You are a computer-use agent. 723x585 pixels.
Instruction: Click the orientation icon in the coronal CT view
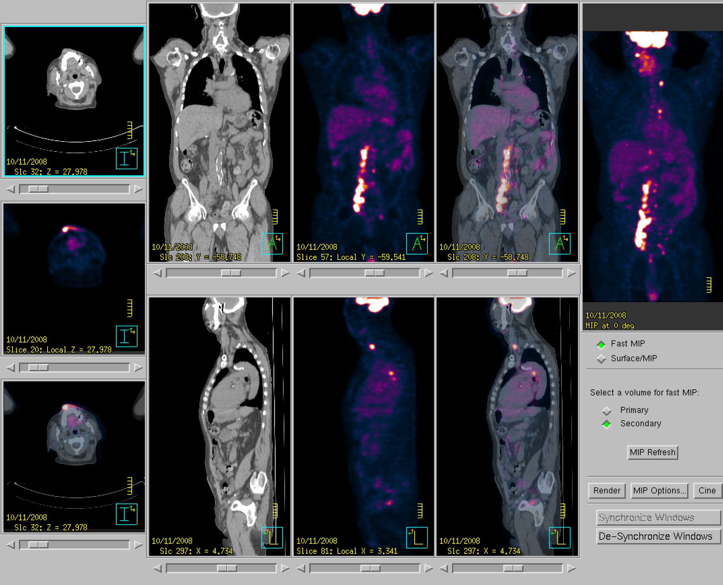click(x=272, y=243)
